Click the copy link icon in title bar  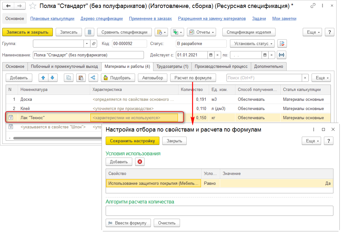[x=313, y=6]
